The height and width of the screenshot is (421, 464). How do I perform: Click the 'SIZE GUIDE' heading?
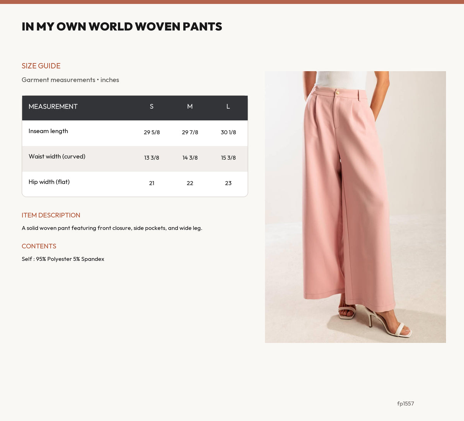coord(41,66)
